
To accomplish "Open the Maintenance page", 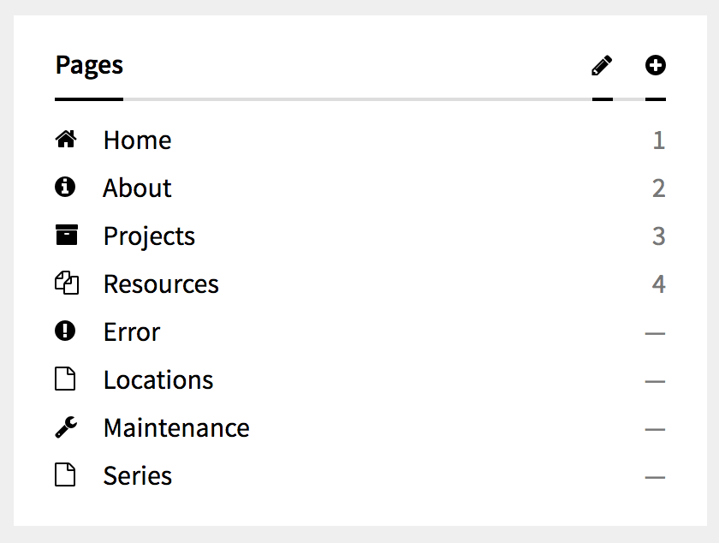I will click(176, 428).
